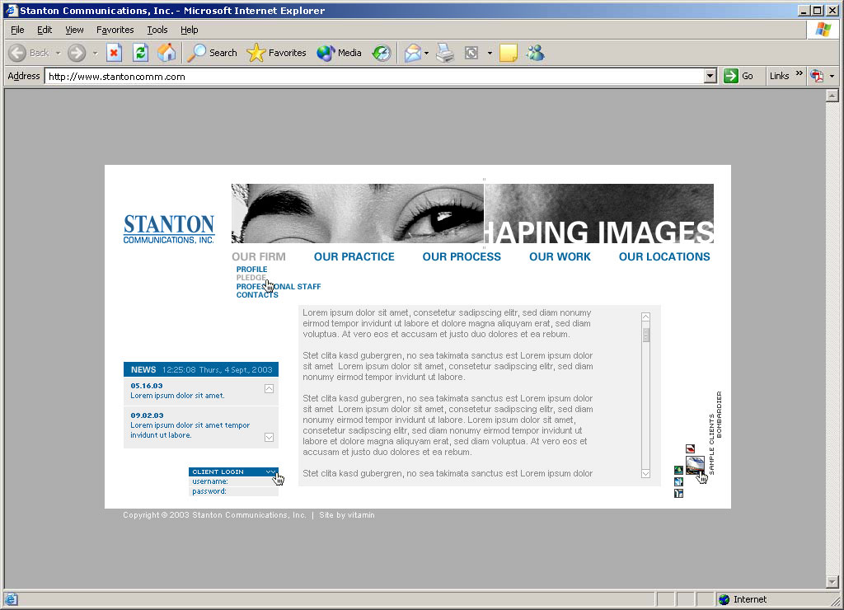Select the Bombardier sample client thumbnail
This screenshot has height=610, width=844.
point(694,465)
